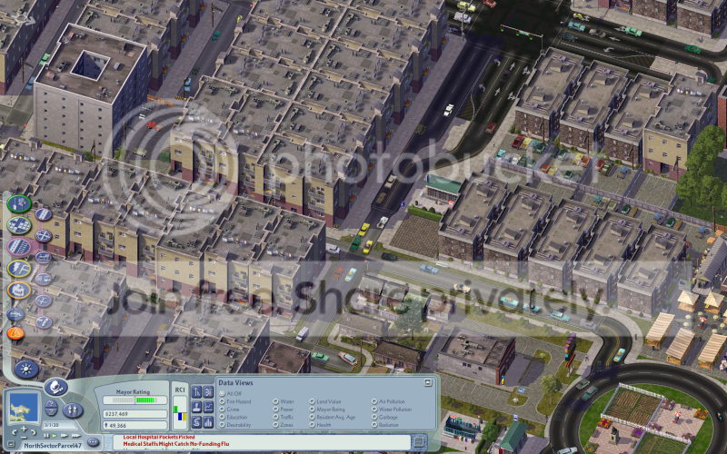Open the Graphs panel button
Viewport: 727px width, 454px height.
pos(208,407)
